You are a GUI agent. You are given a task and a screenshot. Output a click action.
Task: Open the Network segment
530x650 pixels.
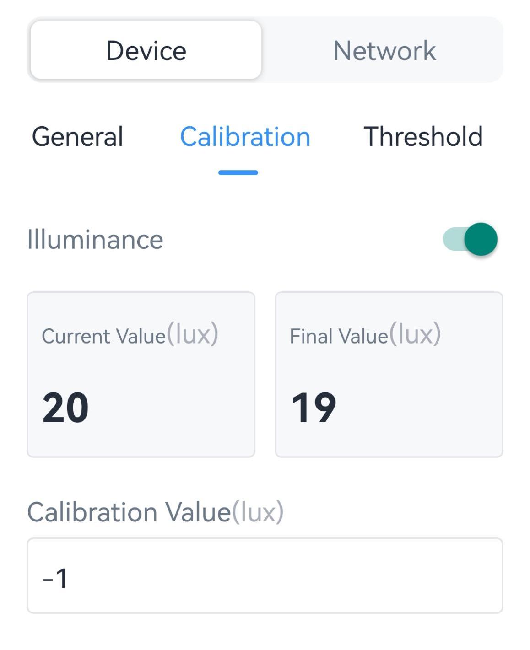[384, 50]
